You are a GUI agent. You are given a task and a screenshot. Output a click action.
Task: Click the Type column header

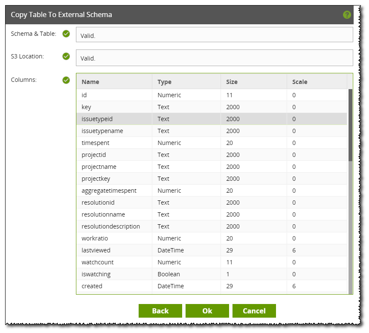point(186,81)
